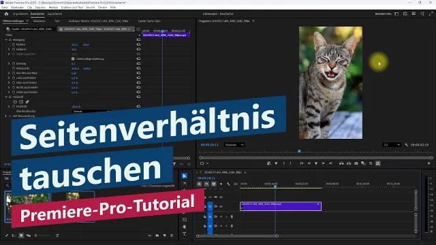Maximize video output fullscreen icon
Image resolution: width=436 pixels, height=245 pixels.
point(431,14)
